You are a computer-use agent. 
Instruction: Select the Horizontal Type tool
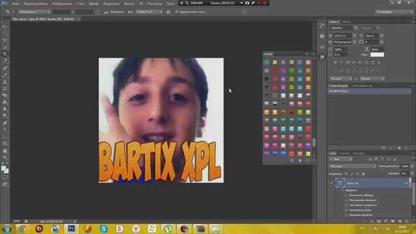click(5, 130)
